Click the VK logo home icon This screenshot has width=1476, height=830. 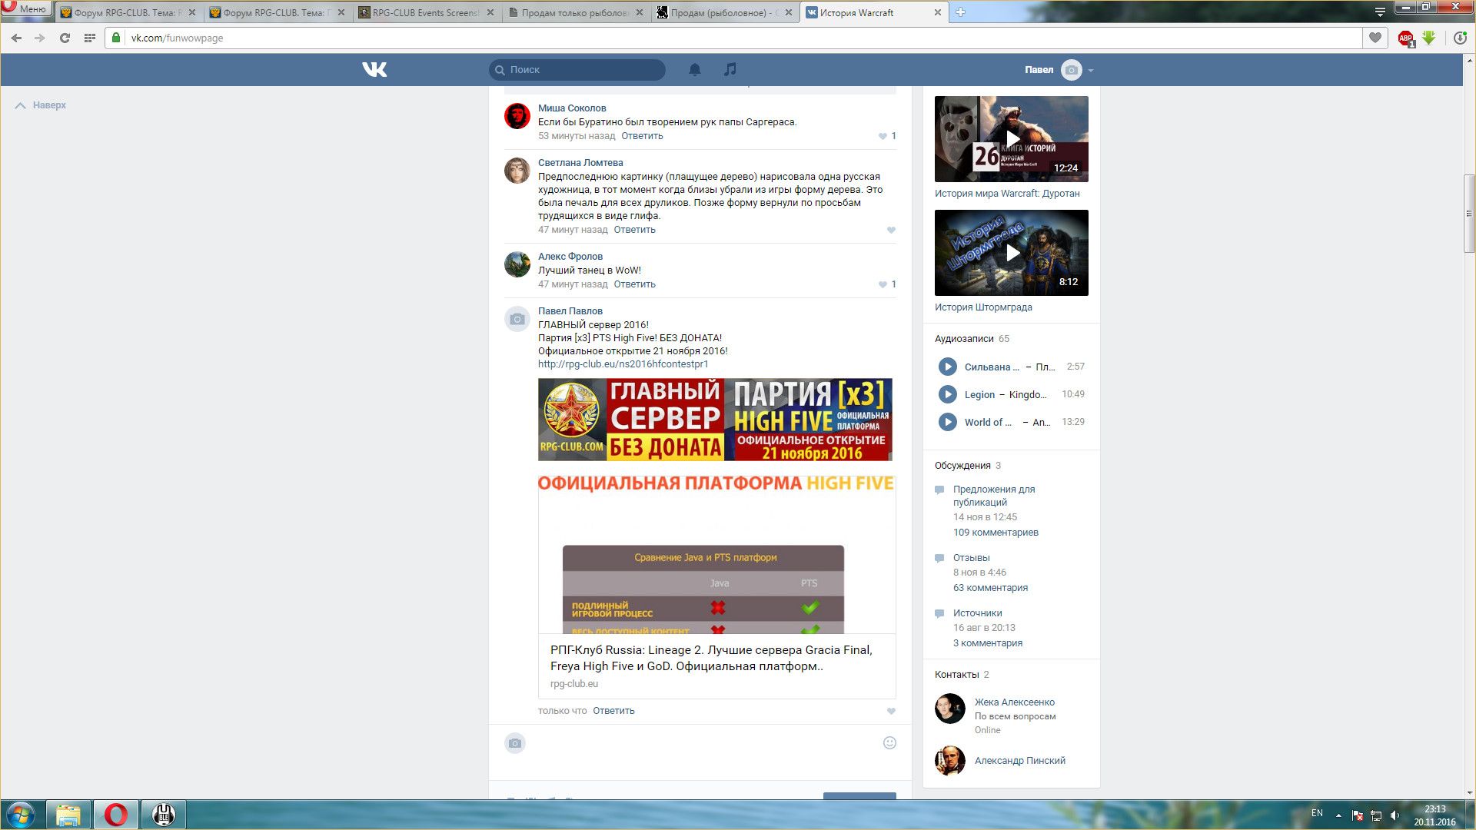(x=374, y=70)
